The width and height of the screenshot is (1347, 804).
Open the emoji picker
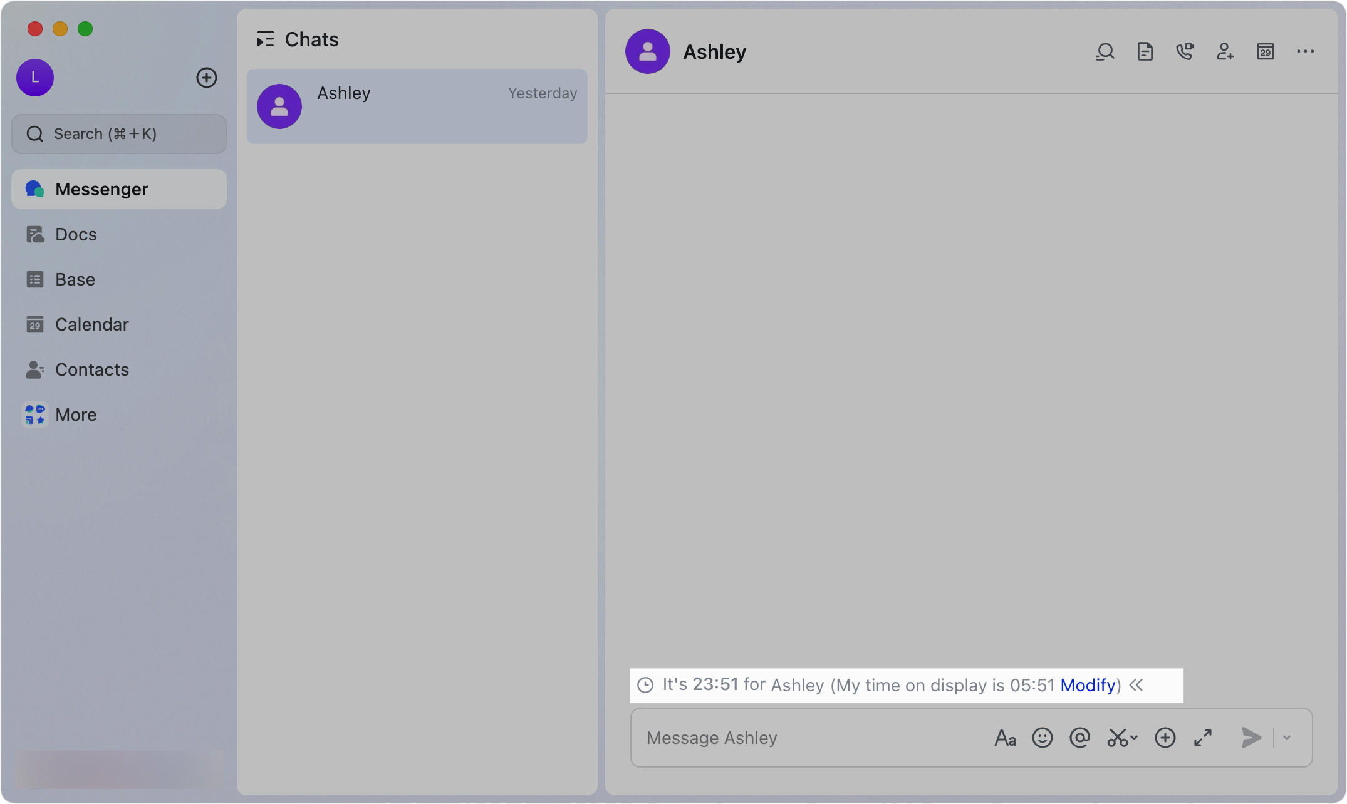1043,738
